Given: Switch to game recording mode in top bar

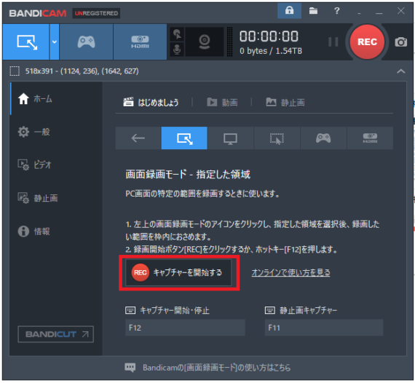Looking at the screenshot, I should (x=87, y=42).
